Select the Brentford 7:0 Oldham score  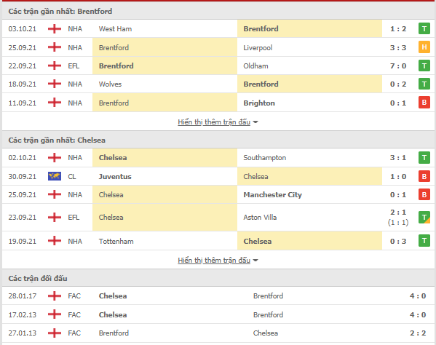pos(398,66)
